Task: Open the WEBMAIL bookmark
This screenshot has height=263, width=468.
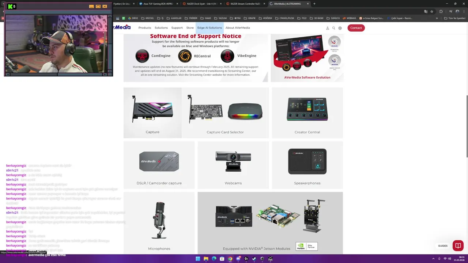Action: click(349, 18)
